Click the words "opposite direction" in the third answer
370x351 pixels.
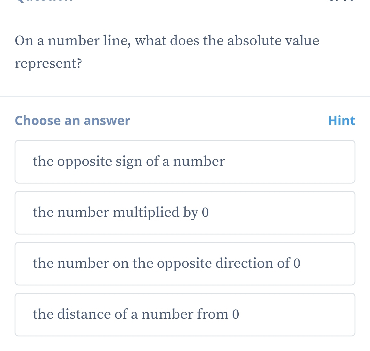tap(223, 263)
